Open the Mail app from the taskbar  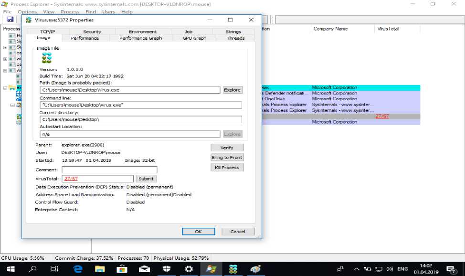[x=145, y=269]
